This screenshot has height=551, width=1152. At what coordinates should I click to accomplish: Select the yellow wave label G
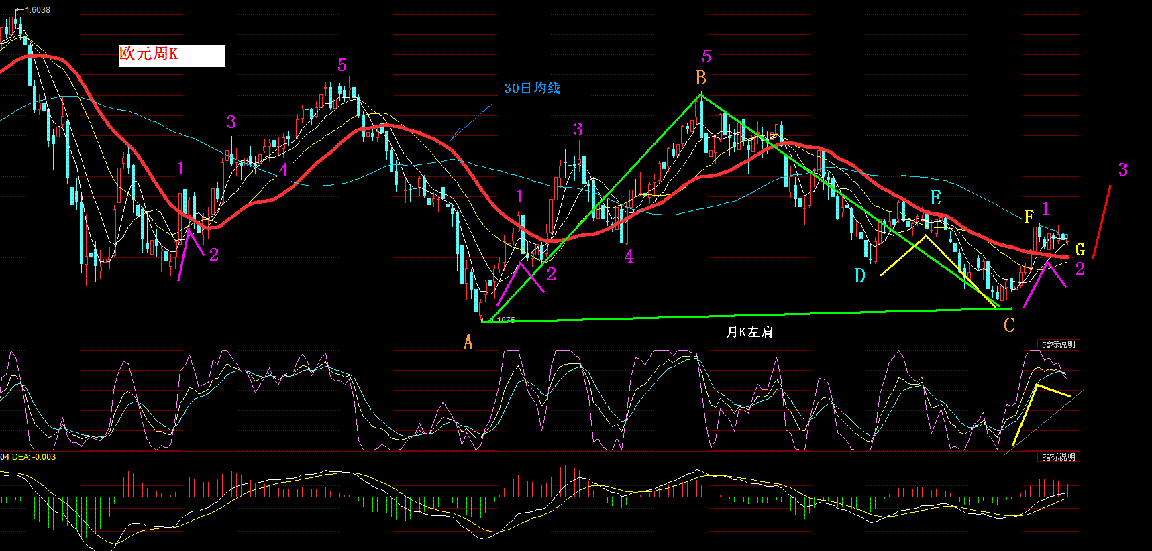coord(1080,250)
